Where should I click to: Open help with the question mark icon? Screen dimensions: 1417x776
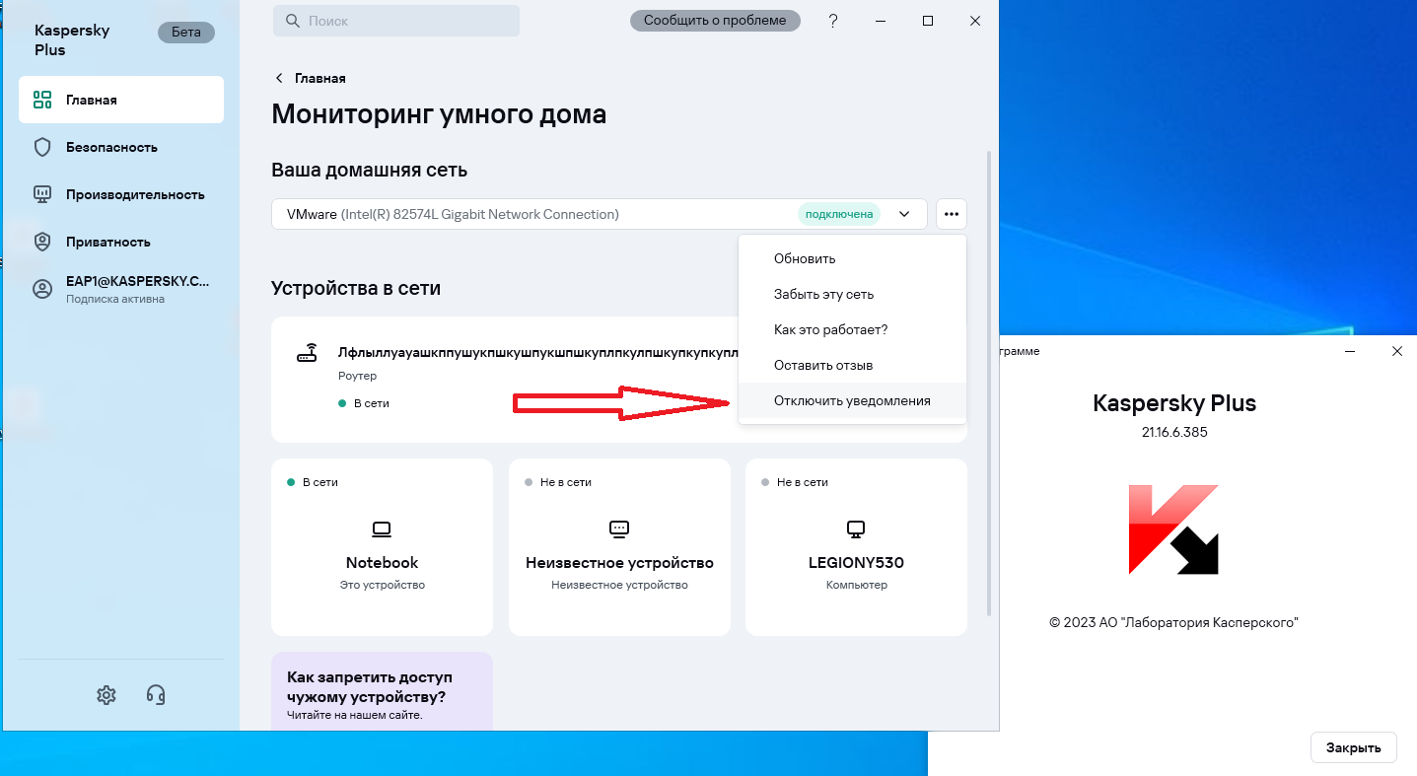pos(833,21)
